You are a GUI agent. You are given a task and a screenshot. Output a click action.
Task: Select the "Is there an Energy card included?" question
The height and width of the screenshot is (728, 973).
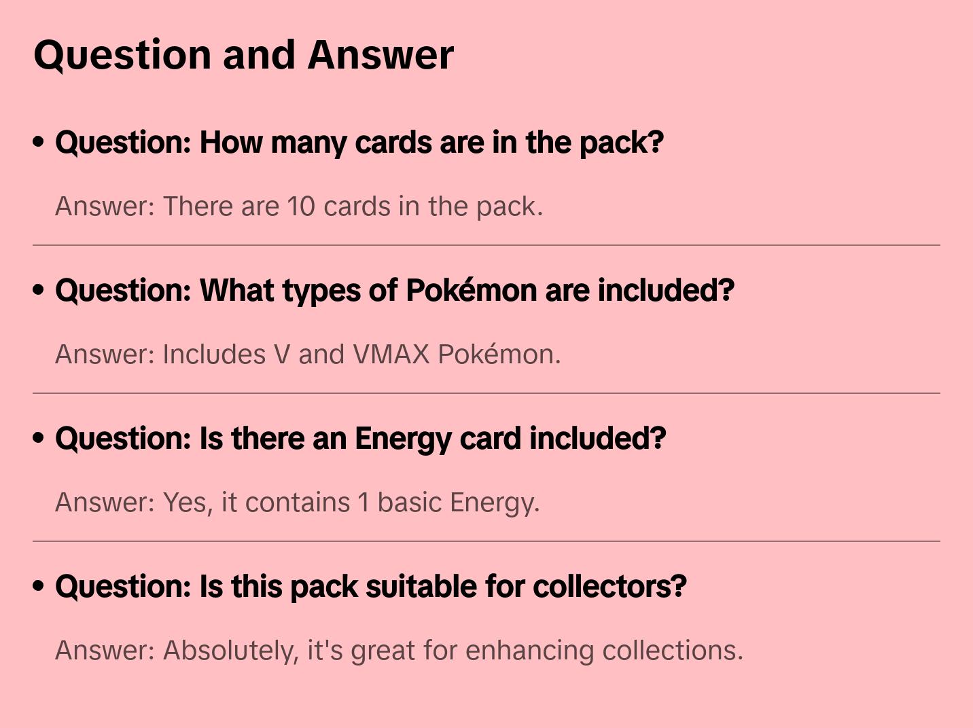(361, 438)
